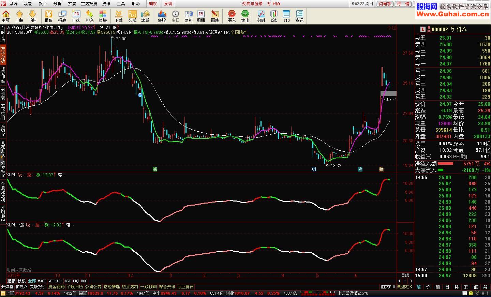Open the 报表 reports toolbar icon
Screen dimensions: 491x297
[x=62, y=16]
